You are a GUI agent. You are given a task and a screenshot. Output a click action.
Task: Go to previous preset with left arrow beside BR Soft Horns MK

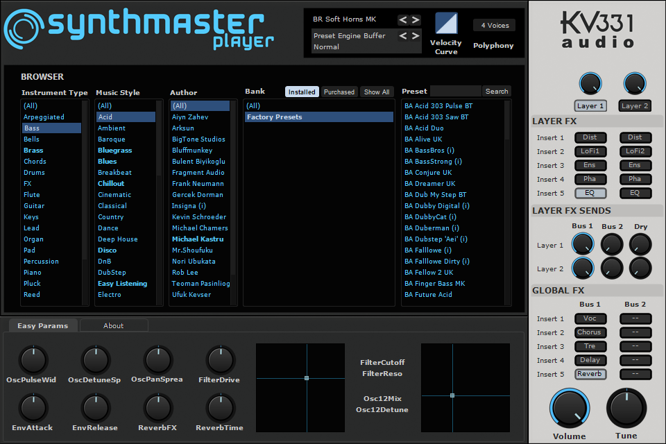tap(403, 19)
